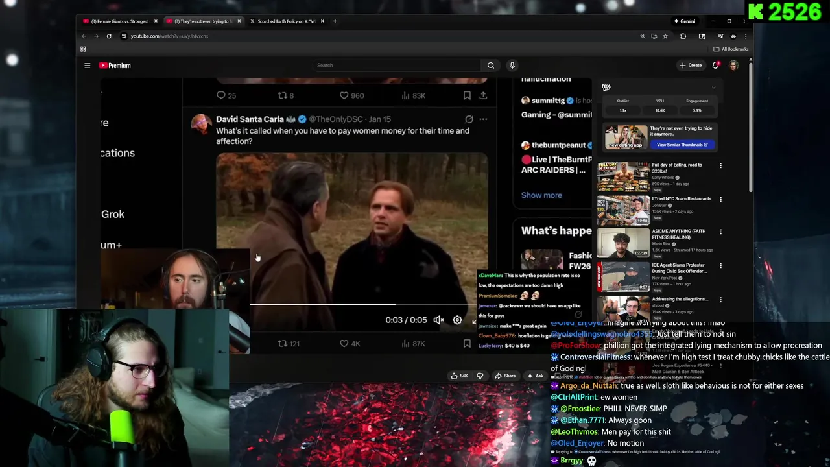Click in the YouTube Search input field

point(397,65)
